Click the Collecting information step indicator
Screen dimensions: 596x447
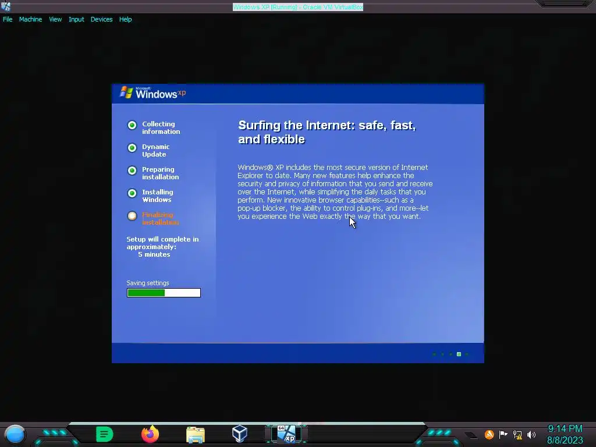coord(132,125)
